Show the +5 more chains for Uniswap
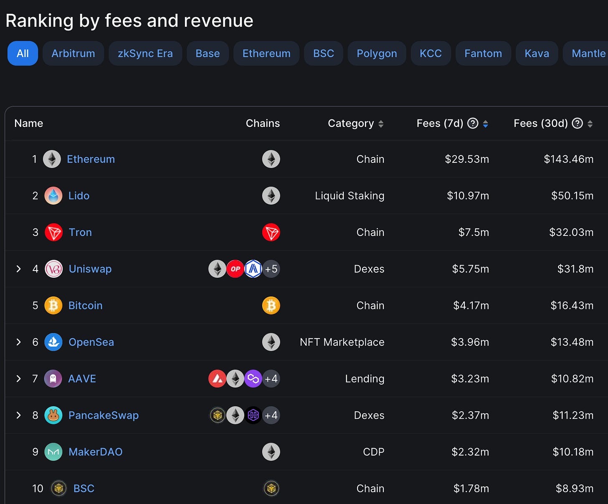 click(x=271, y=269)
